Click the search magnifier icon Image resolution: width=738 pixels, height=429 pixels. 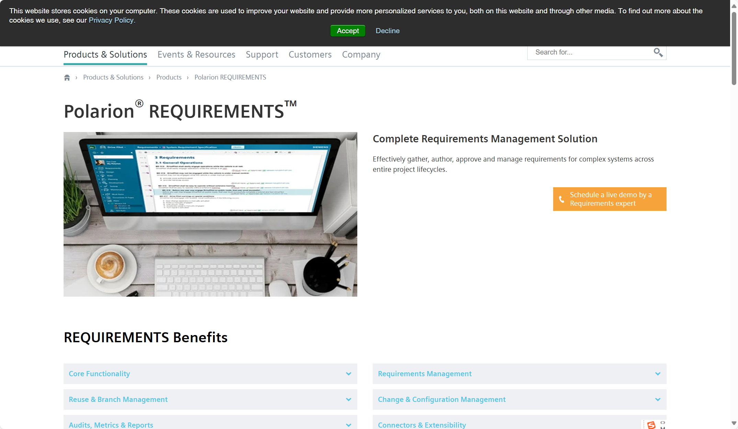coord(658,52)
